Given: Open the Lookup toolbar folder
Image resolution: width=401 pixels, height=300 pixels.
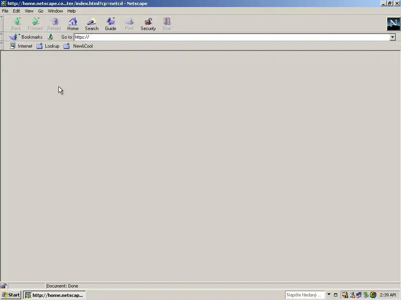Looking at the screenshot, I should [x=48, y=46].
